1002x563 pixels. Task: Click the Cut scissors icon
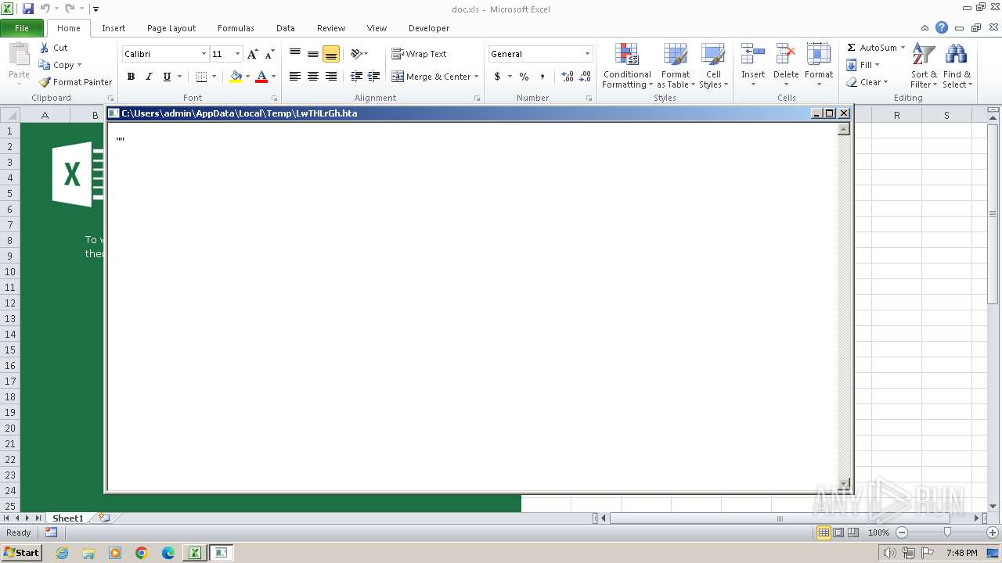pos(45,48)
